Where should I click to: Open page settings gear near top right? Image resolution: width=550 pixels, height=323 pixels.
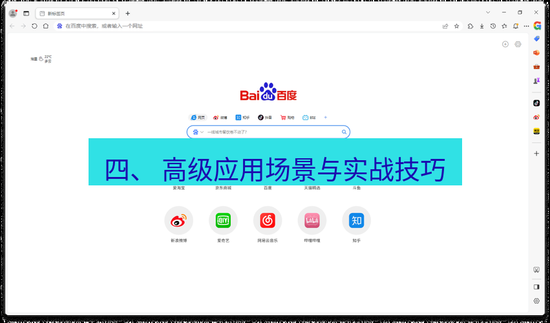(x=518, y=44)
